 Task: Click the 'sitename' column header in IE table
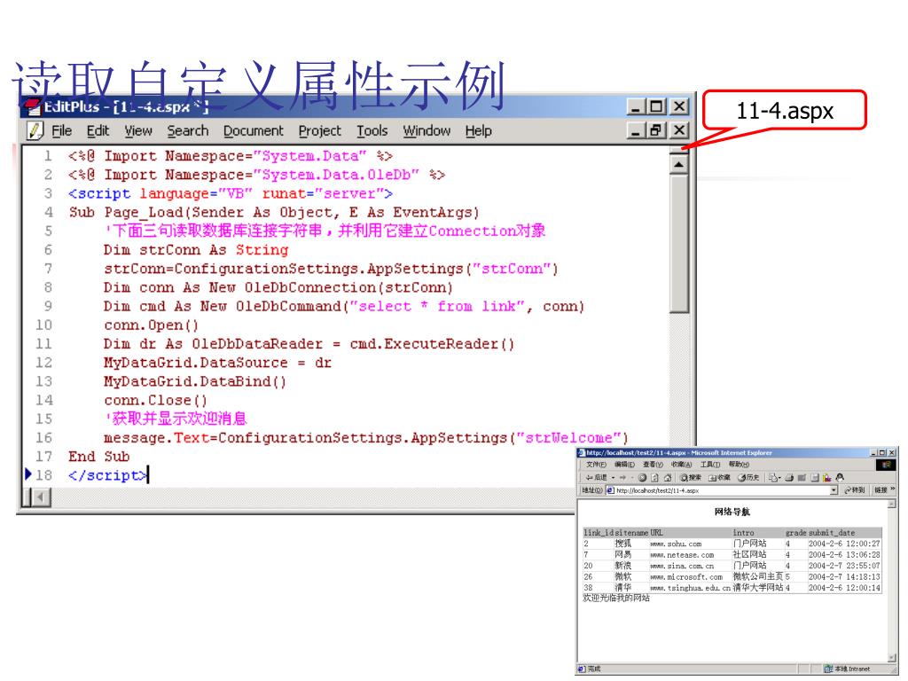pos(631,532)
